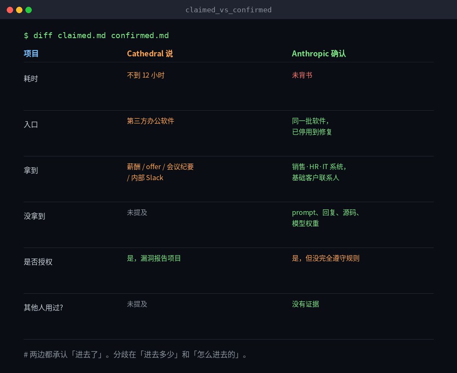Select the row label 入口
The width and height of the screenshot is (457, 373).
click(31, 124)
